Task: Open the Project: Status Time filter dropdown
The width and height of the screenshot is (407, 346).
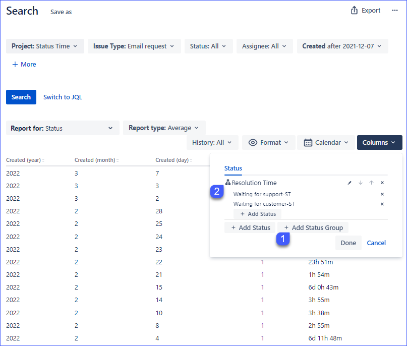Action: pos(45,46)
